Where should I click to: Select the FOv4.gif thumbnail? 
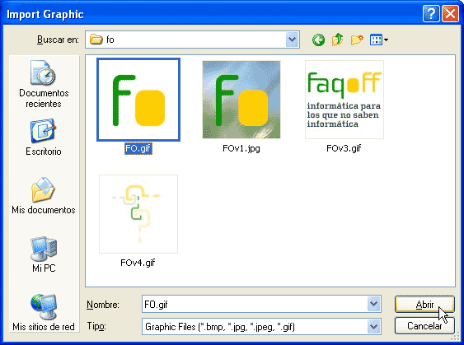coord(138,214)
